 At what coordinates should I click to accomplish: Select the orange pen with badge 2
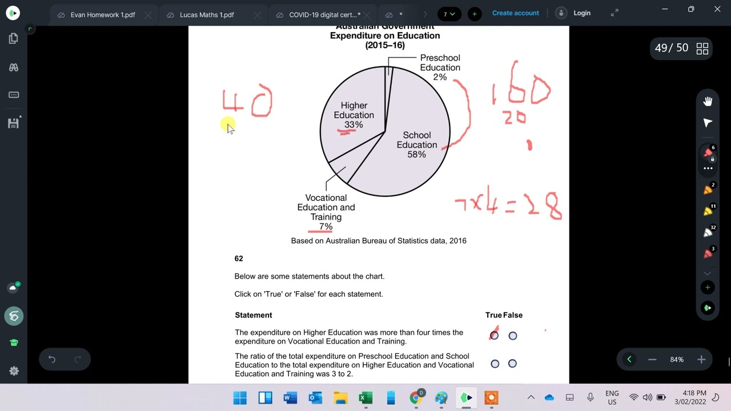click(708, 190)
